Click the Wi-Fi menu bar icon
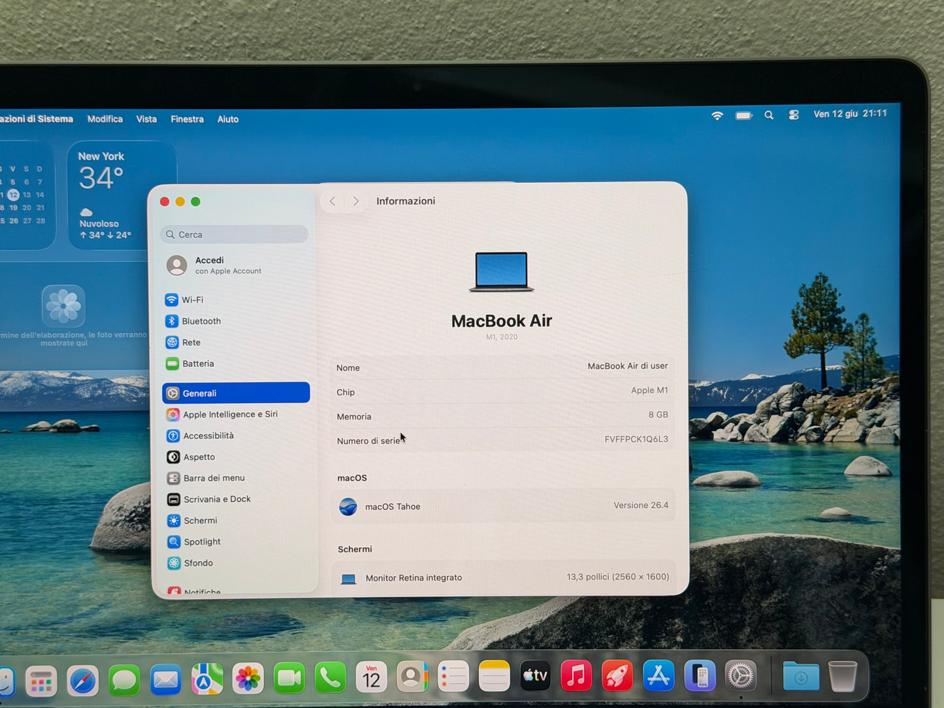 (717, 116)
